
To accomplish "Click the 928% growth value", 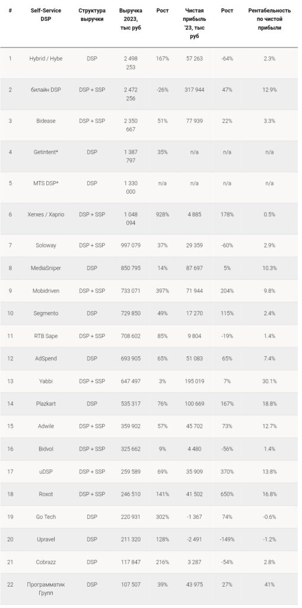I will coord(163,214).
